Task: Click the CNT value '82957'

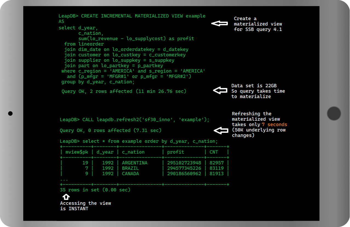Action: [217, 163]
